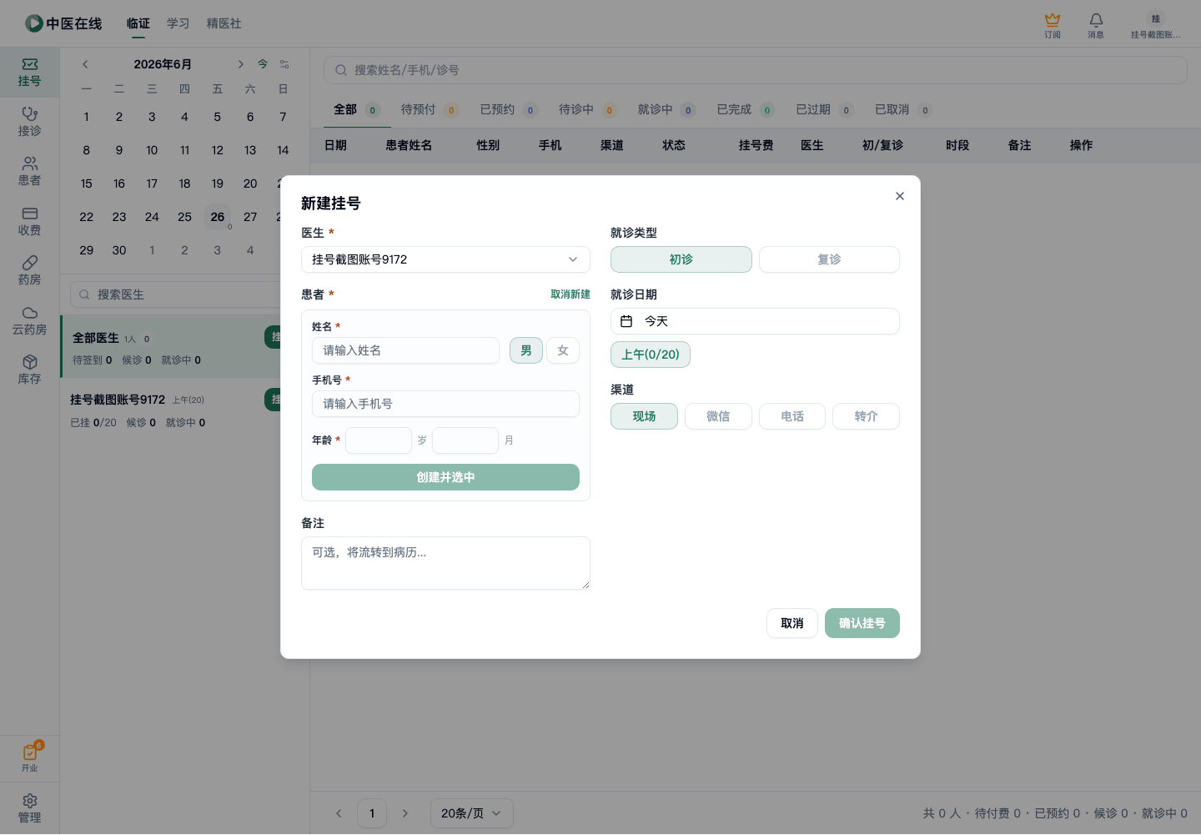Go to next page of table
1201x835 pixels.
[405, 813]
